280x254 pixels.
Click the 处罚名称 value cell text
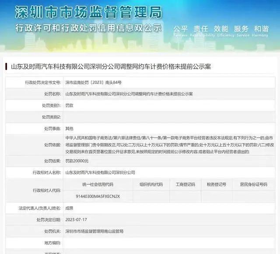pos(129,94)
